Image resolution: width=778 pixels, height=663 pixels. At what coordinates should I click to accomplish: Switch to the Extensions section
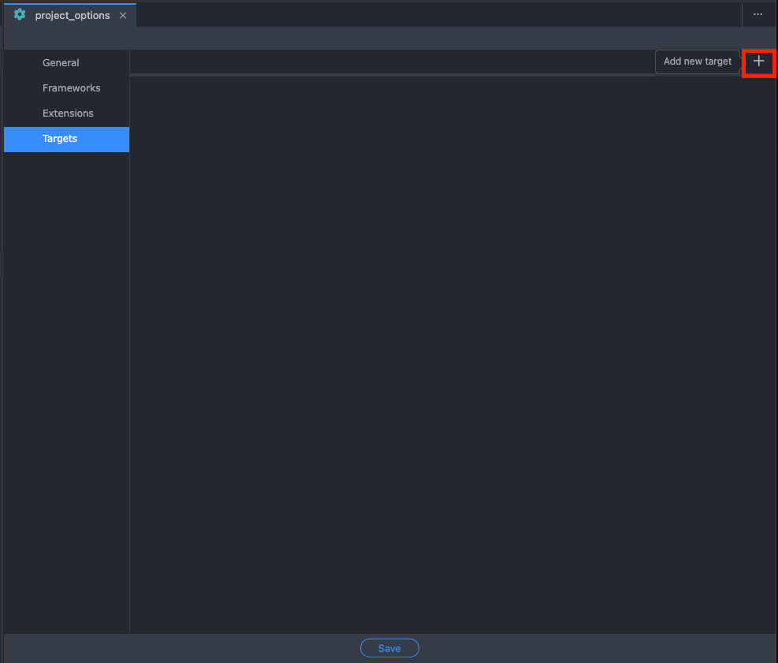69,113
